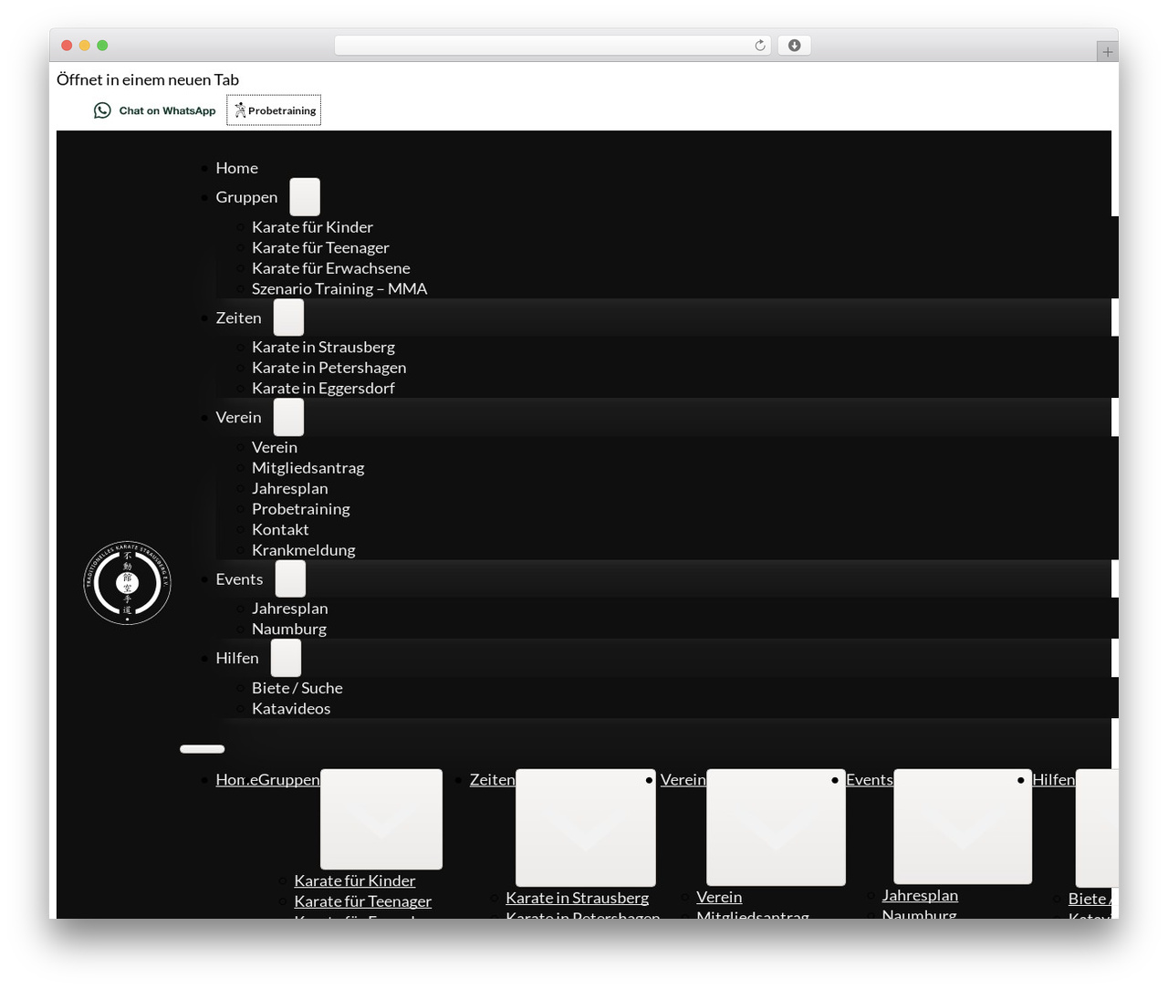Open large chevron dropdown beside horizontal Events
Image resolution: width=1168 pixels, height=989 pixels.
(963, 827)
